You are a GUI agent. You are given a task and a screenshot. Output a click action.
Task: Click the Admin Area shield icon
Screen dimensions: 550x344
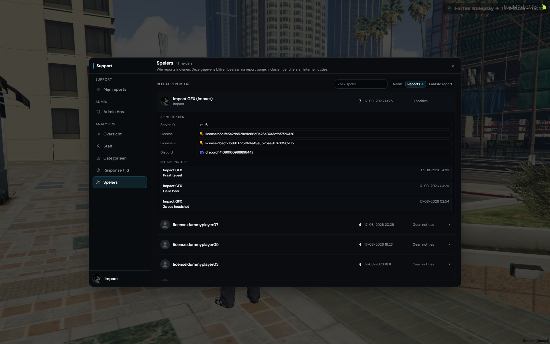(98, 112)
